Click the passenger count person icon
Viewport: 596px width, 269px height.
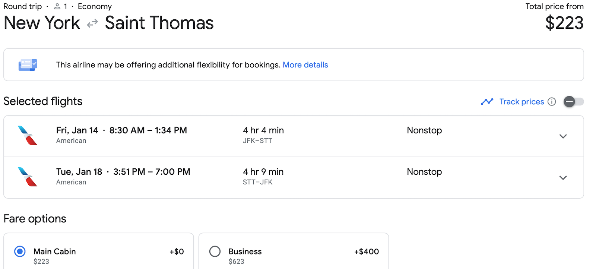(57, 6)
